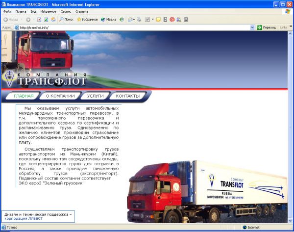The image size is (294, 232).
Task: Open the Медиа media panel
Action: click(x=108, y=20)
